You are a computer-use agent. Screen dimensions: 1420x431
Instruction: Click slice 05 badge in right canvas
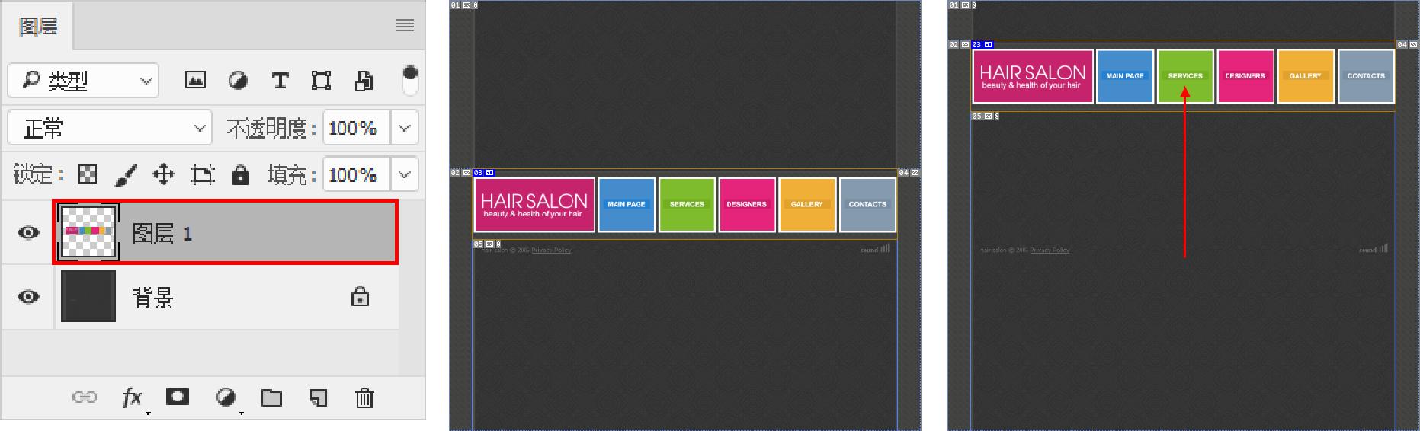[x=985, y=117]
